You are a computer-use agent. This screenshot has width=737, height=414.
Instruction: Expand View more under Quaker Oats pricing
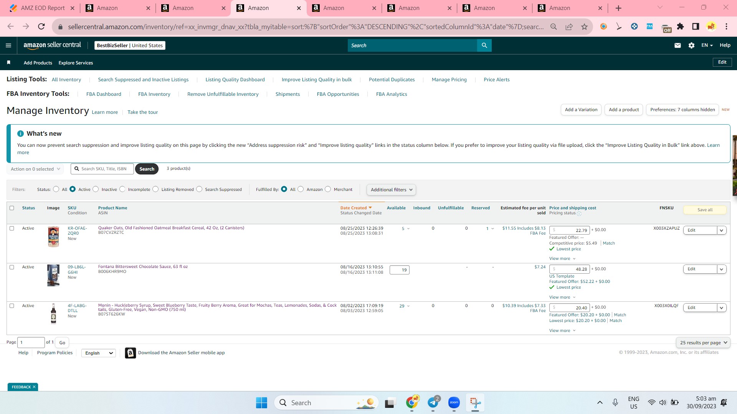pos(562,259)
